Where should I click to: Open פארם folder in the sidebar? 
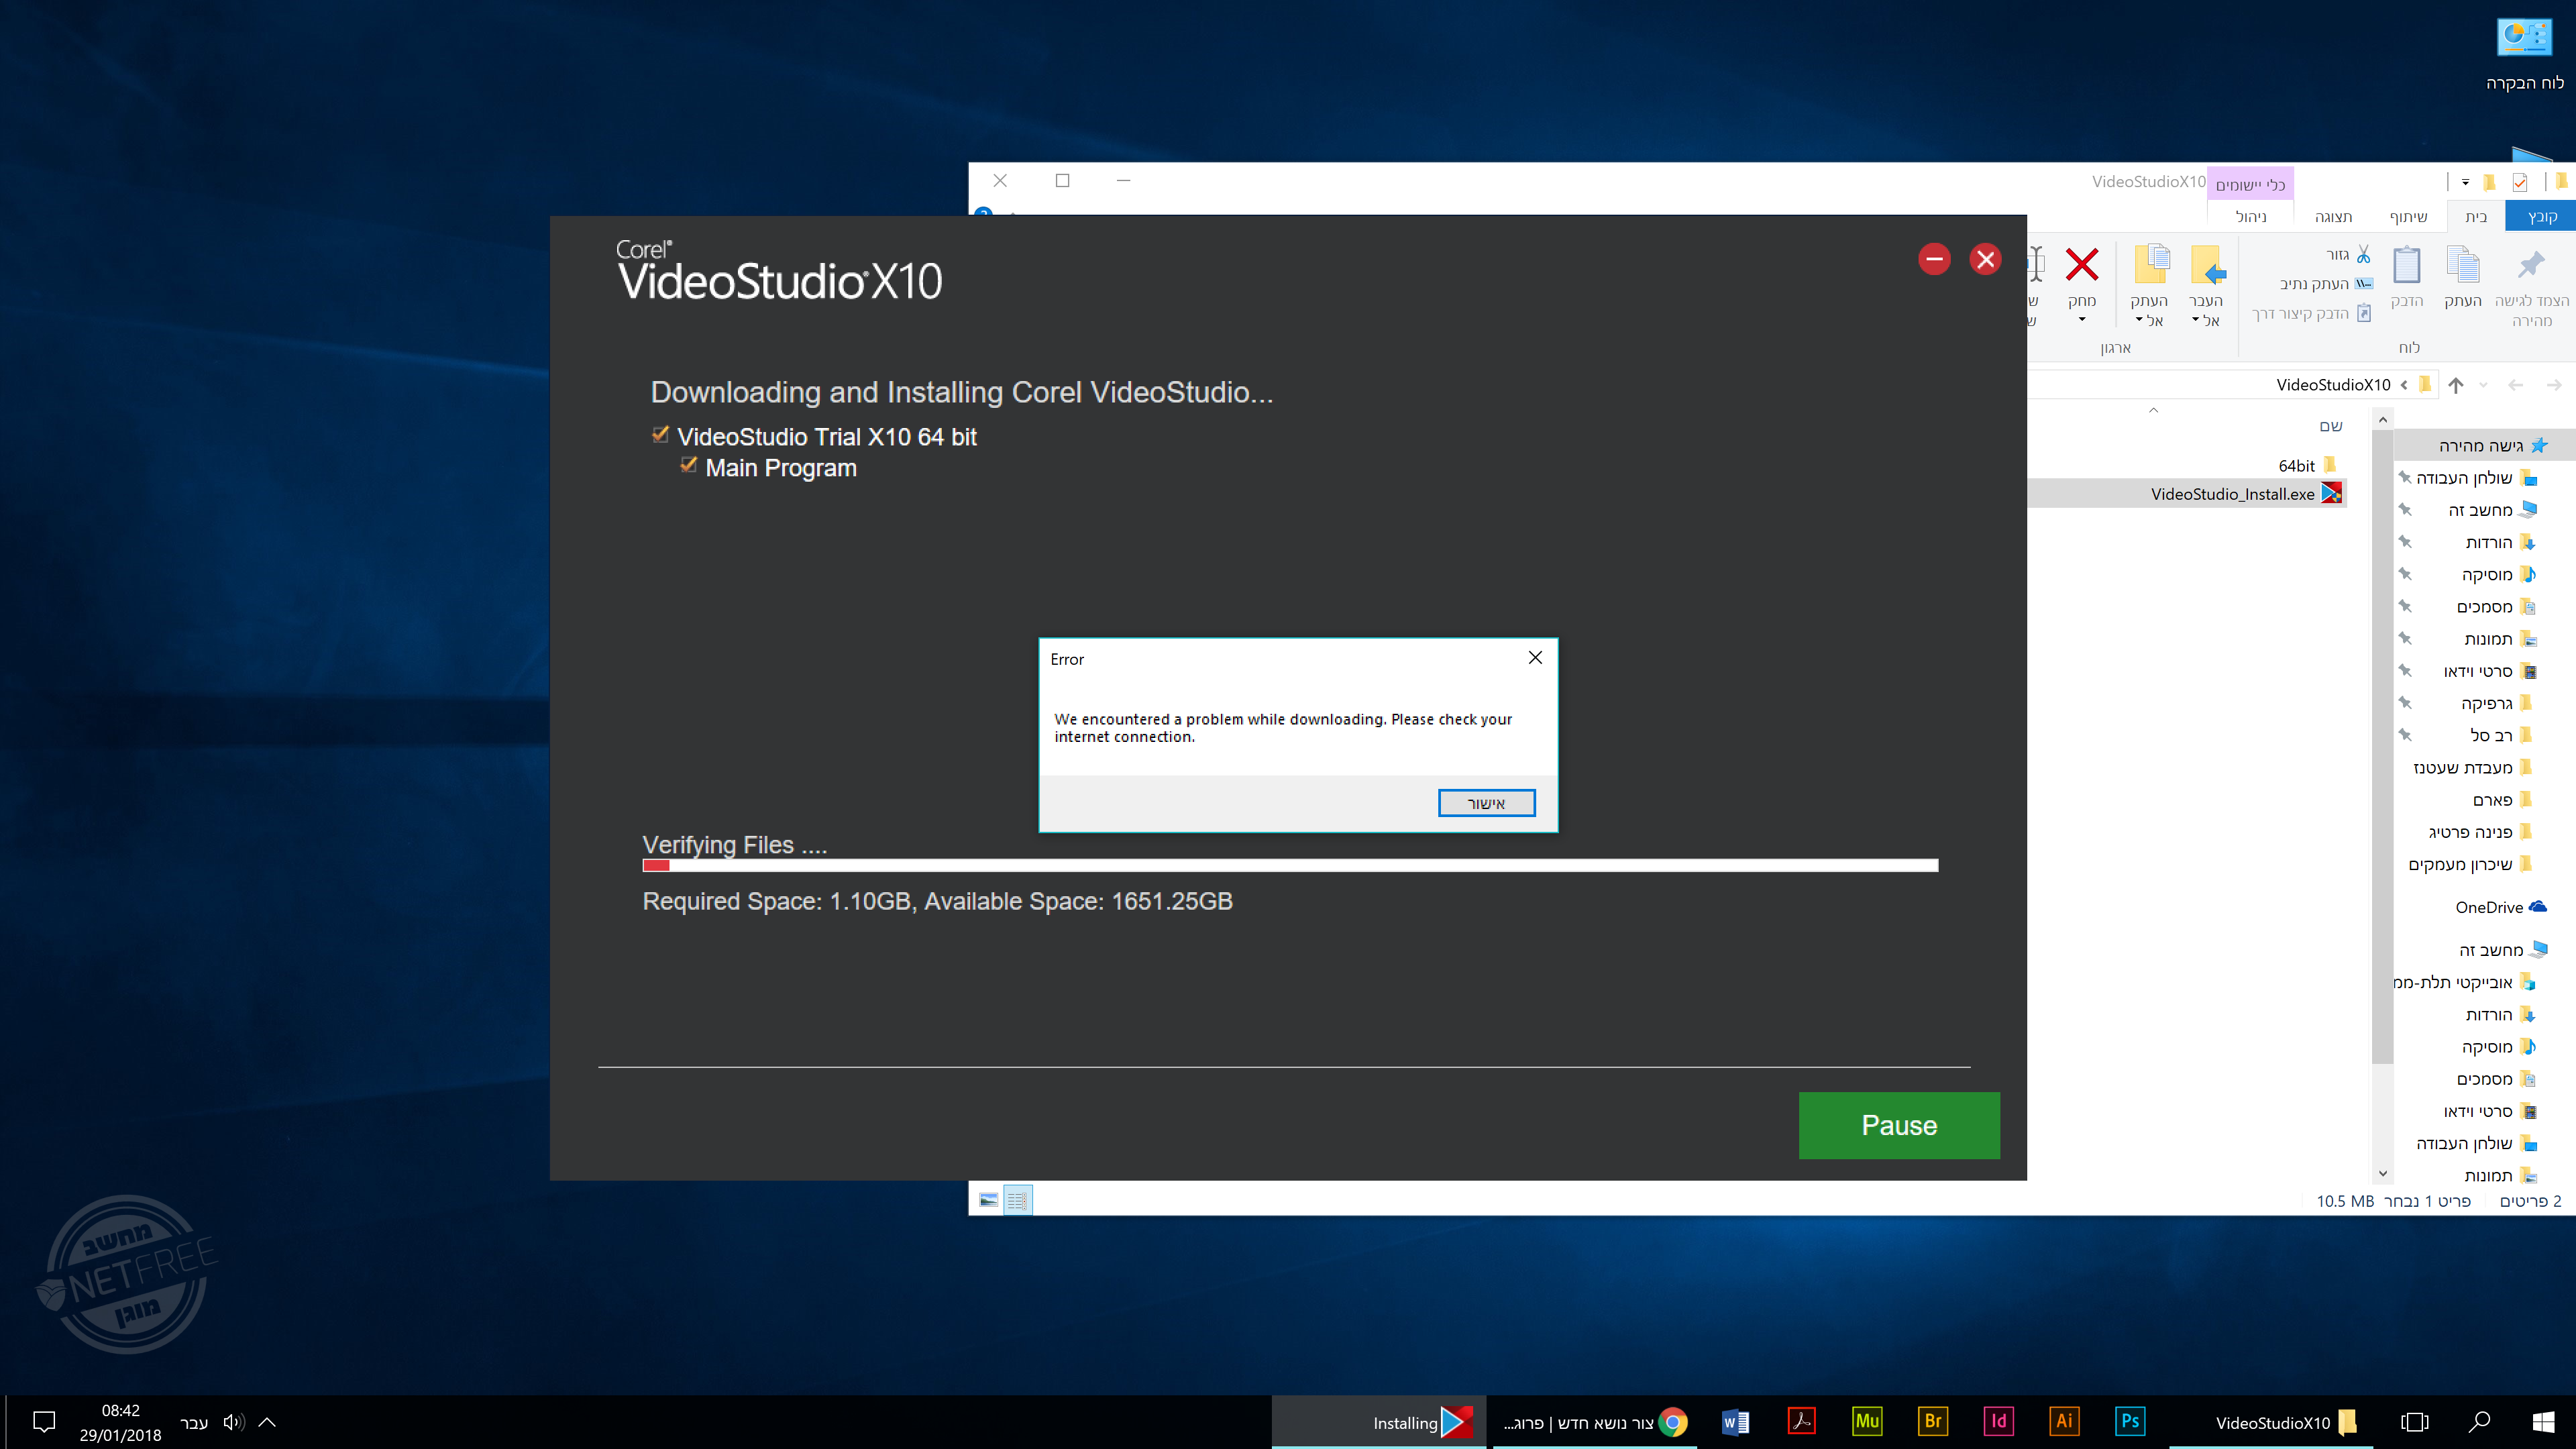pos(2502,800)
